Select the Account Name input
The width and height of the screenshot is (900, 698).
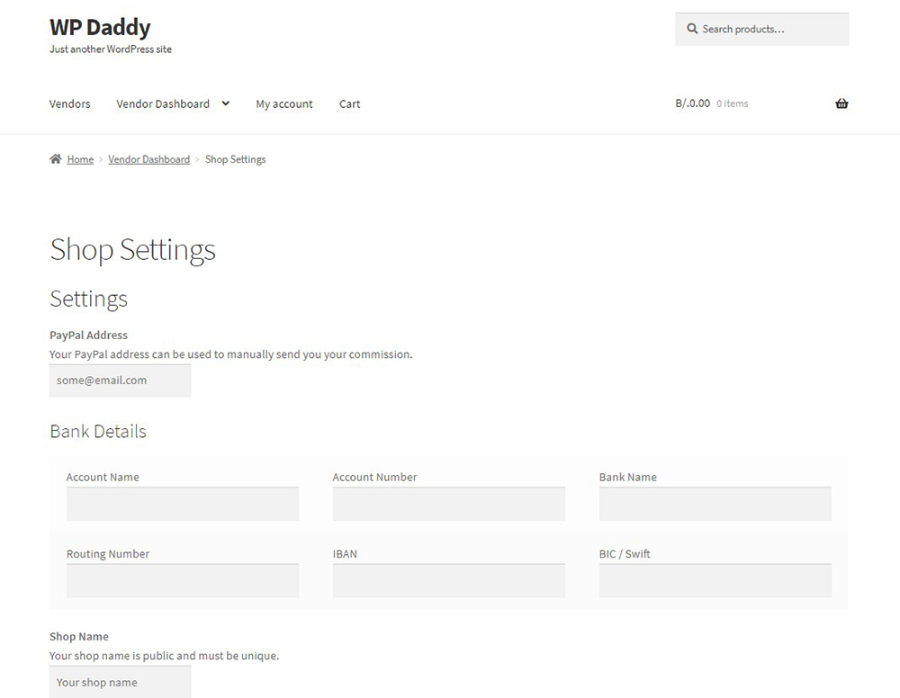[x=183, y=504]
